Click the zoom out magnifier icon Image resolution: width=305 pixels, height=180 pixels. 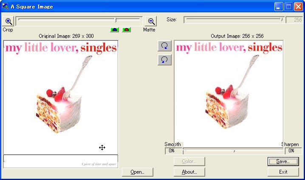click(x=151, y=21)
